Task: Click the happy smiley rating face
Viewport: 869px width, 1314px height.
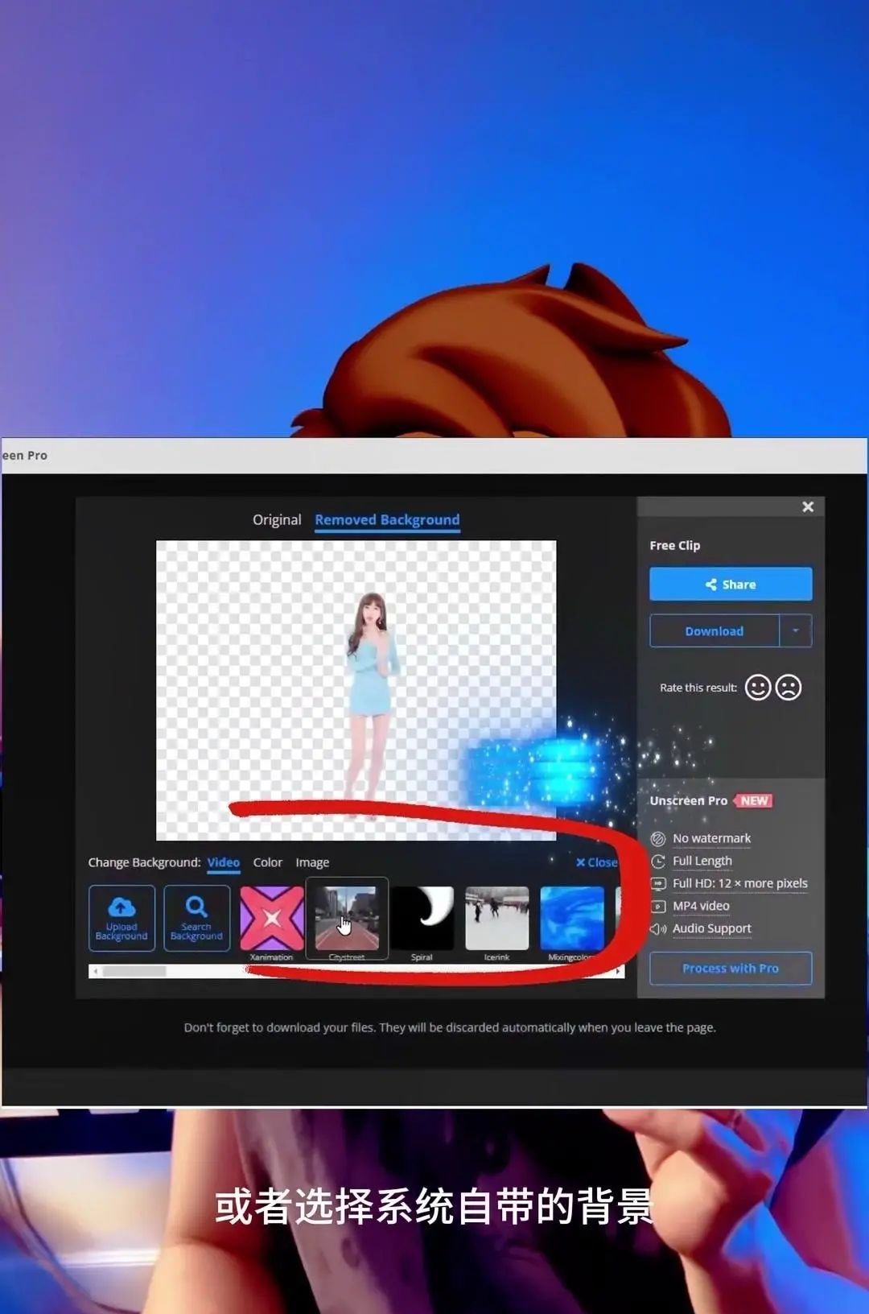Action: click(757, 688)
